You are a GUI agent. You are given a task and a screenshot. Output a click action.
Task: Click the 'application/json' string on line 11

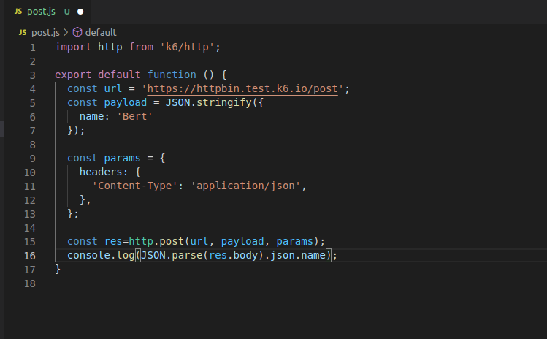(x=245, y=186)
